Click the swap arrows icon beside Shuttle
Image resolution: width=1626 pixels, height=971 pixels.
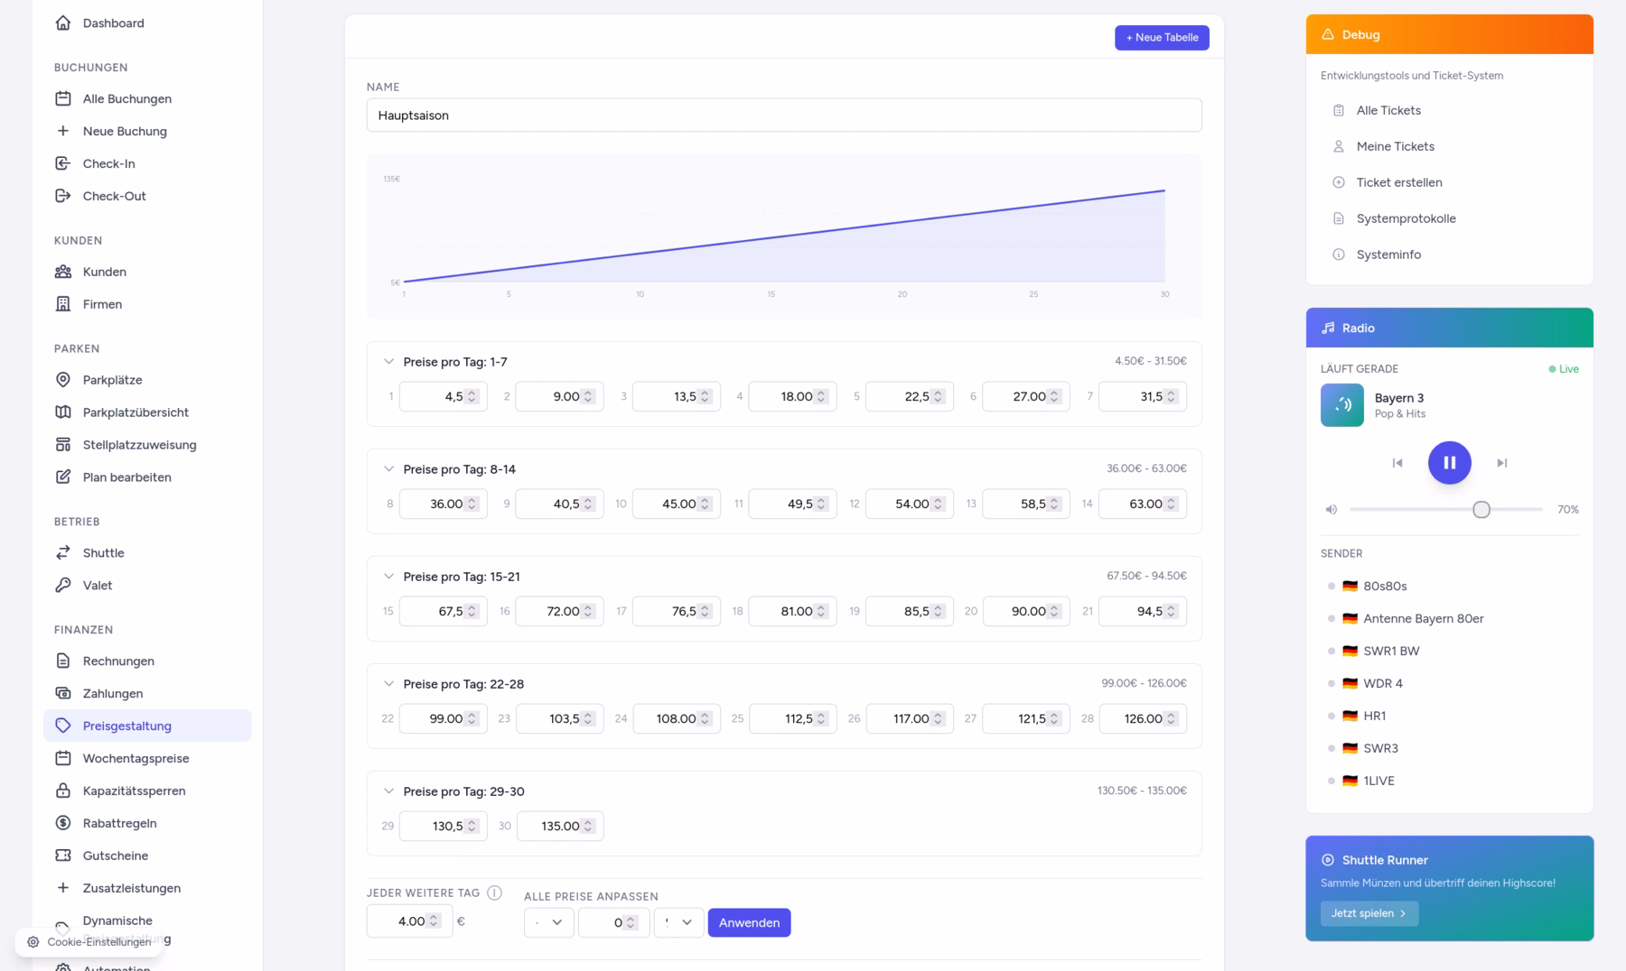coord(63,554)
